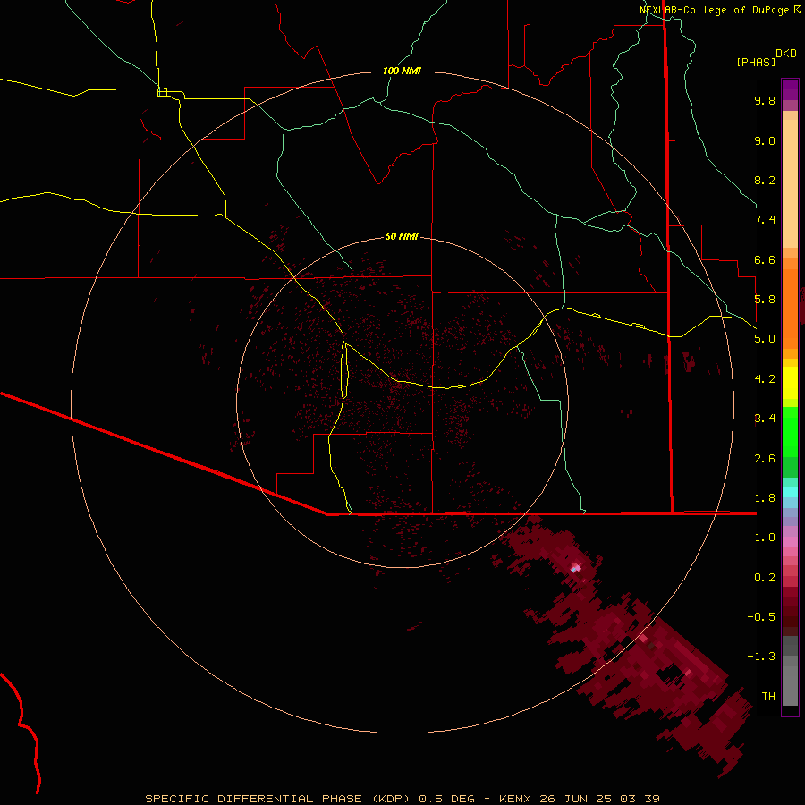Click the "26 JUN 25" date in caption
805x805 pixels.
point(575,799)
